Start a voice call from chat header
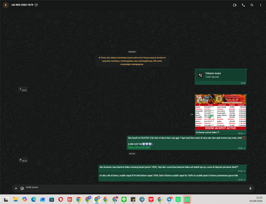 [x=243, y=5]
